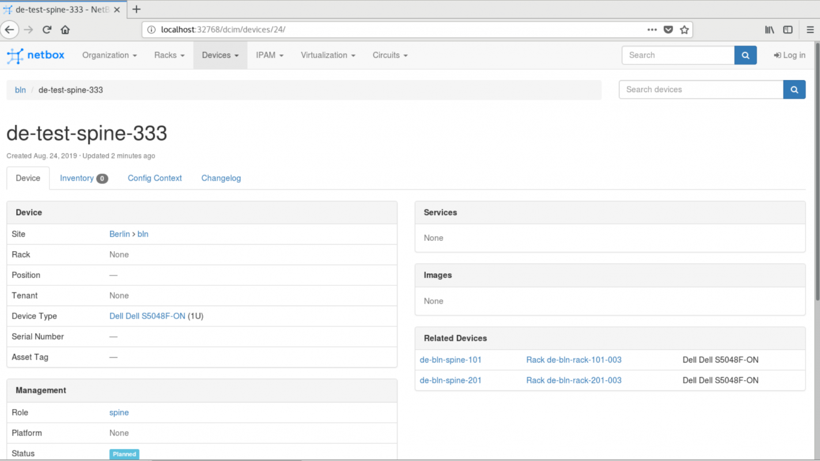Screen dimensions: 820x461
Task: Click the navbar search magnifier button
Action: click(x=745, y=55)
